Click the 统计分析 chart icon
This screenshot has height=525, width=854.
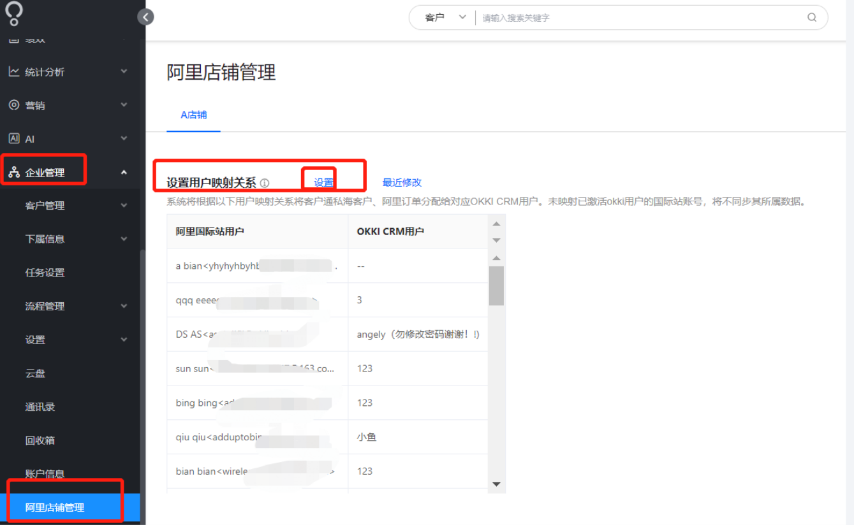14,72
